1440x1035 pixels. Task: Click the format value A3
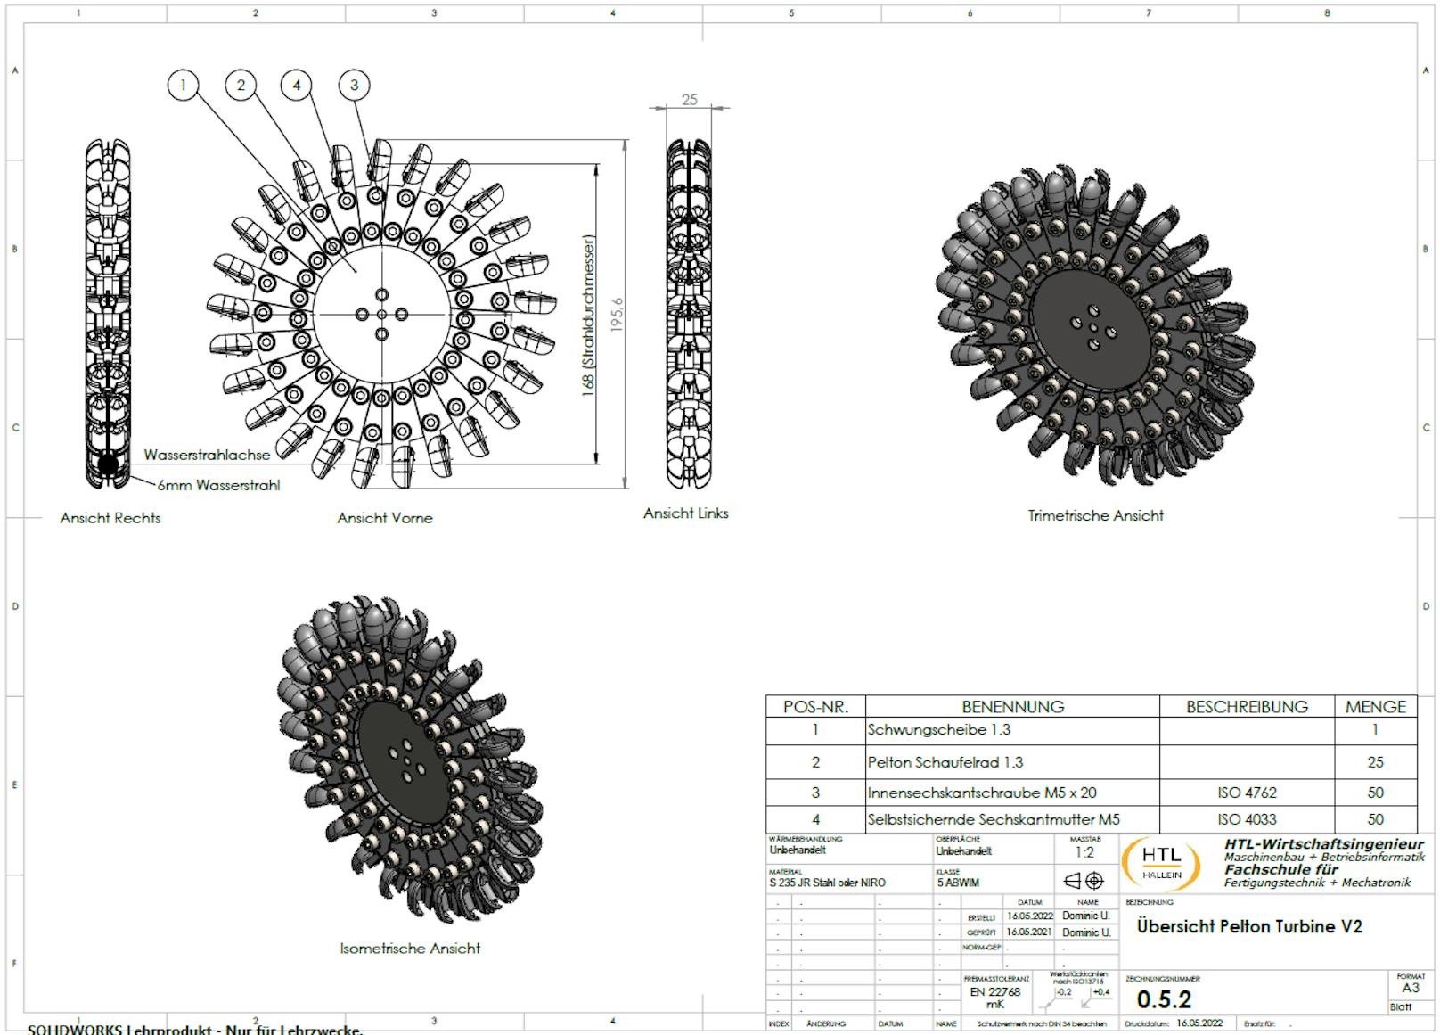1411,988
